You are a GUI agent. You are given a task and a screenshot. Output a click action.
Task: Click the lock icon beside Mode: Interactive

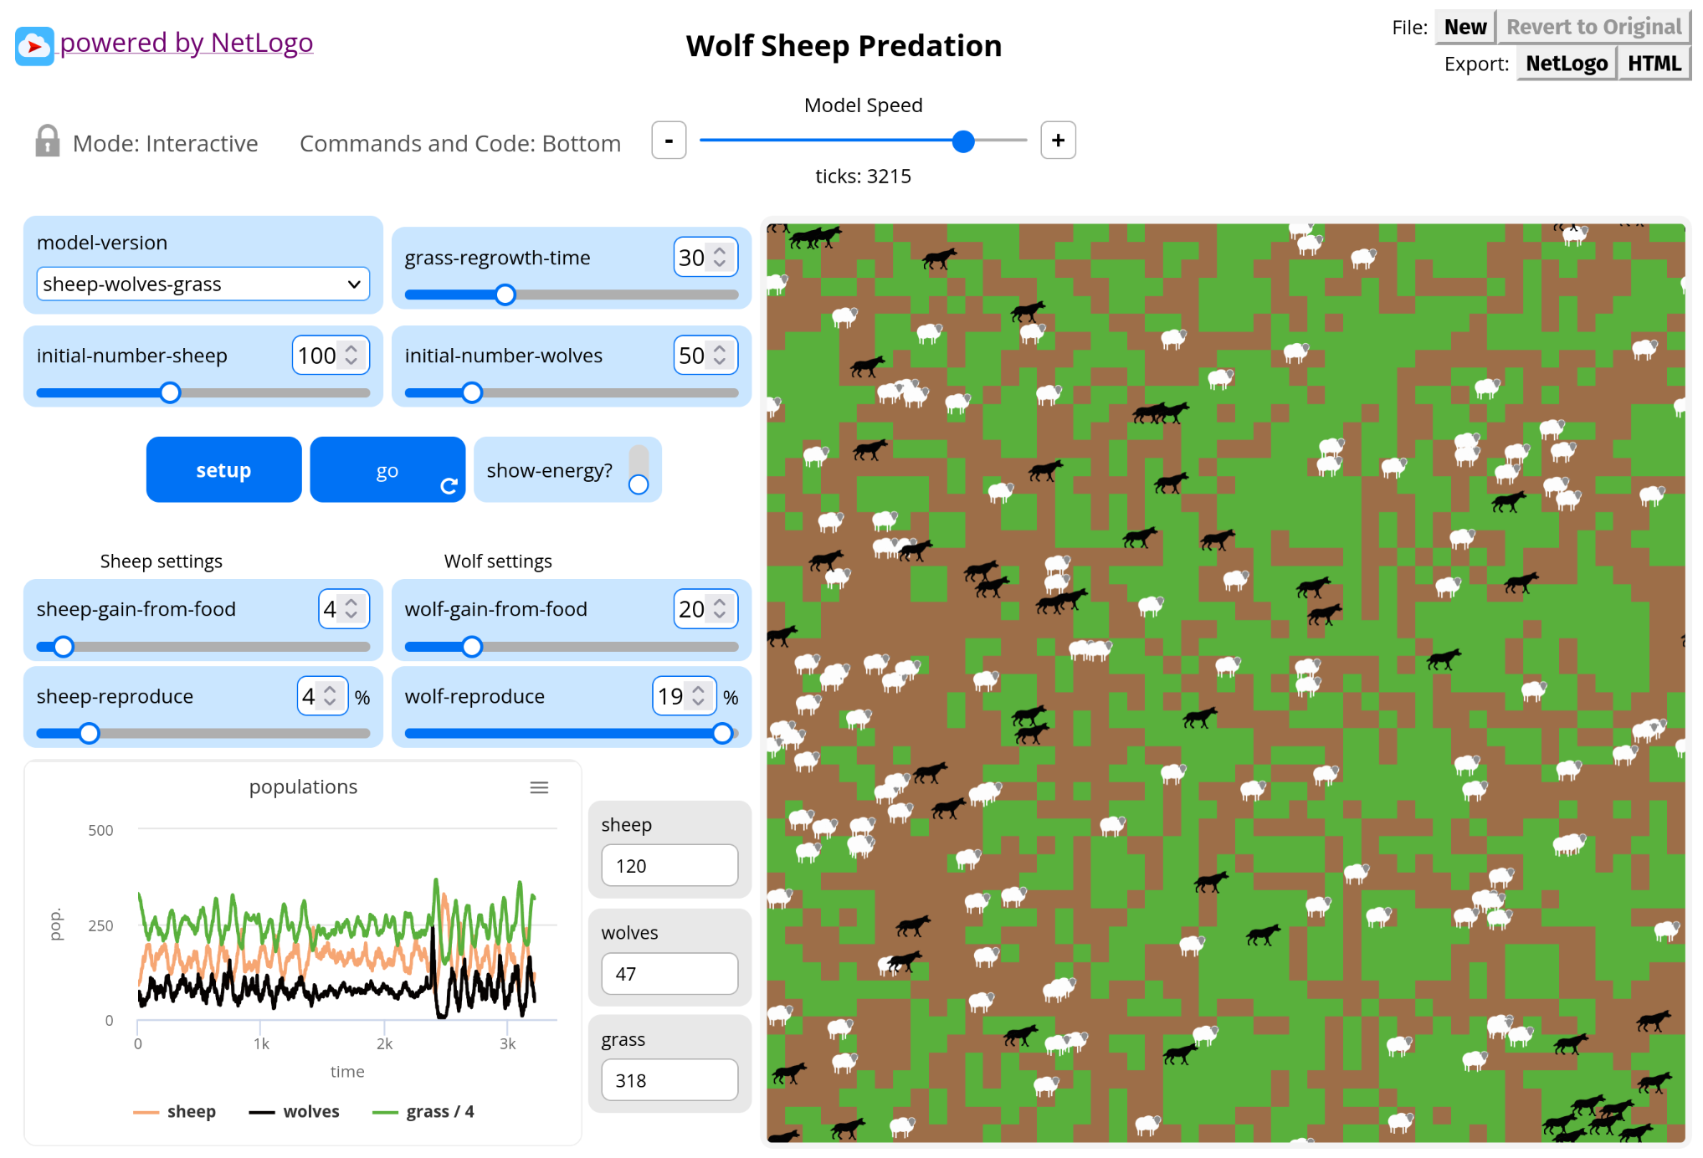tap(48, 141)
